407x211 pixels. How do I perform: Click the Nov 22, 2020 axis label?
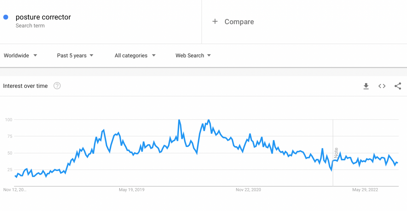coord(248,189)
